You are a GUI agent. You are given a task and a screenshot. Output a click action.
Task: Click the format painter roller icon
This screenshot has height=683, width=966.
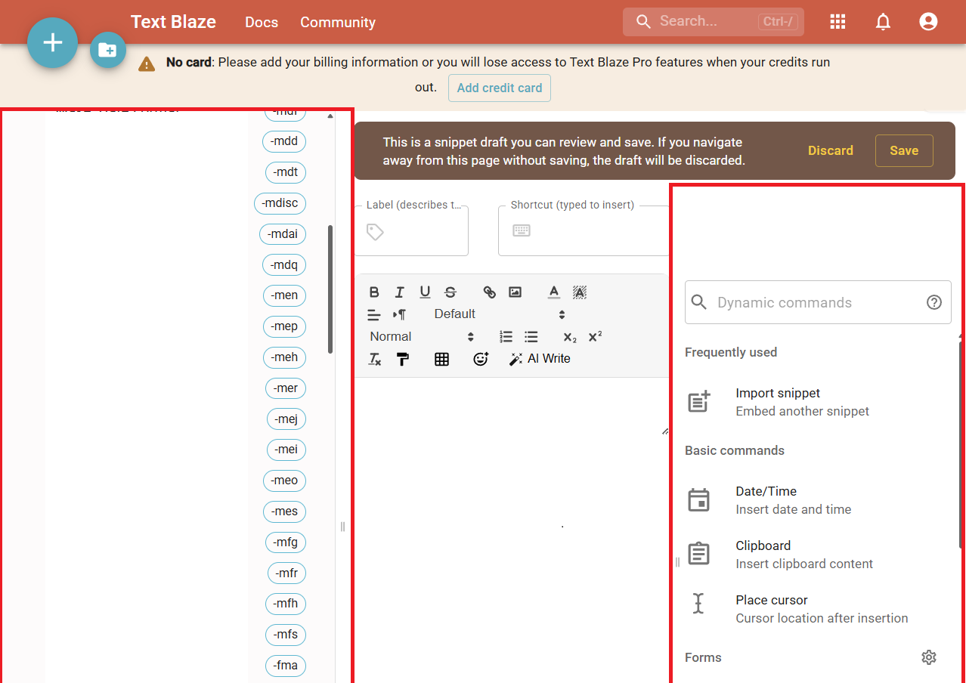tap(403, 359)
